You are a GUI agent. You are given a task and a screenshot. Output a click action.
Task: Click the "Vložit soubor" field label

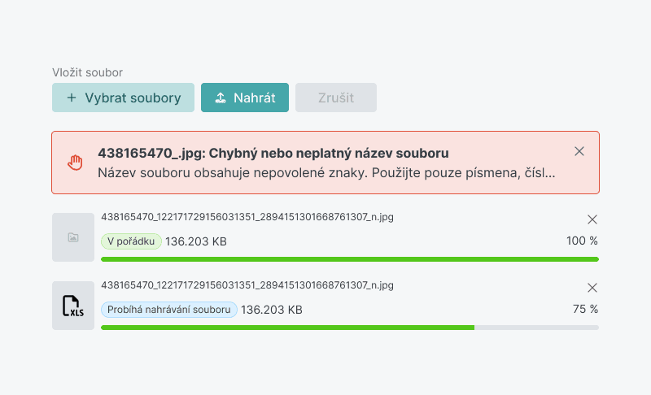tap(87, 72)
